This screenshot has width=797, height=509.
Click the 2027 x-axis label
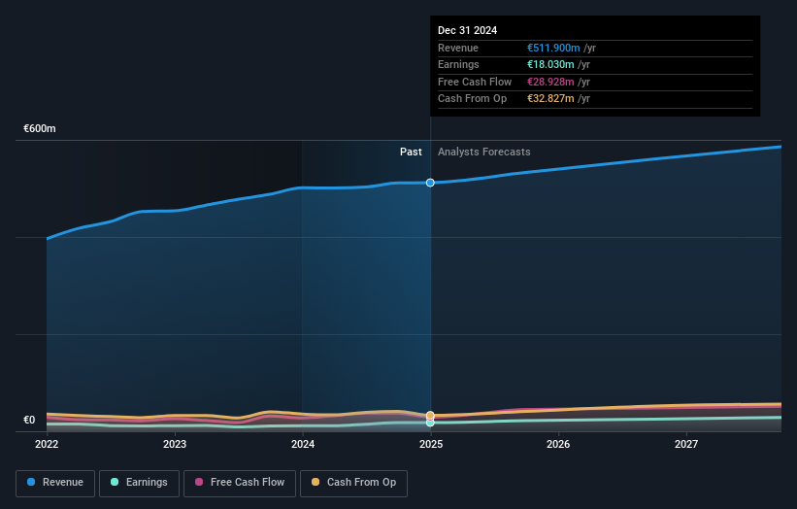pyautogui.click(x=686, y=444)
